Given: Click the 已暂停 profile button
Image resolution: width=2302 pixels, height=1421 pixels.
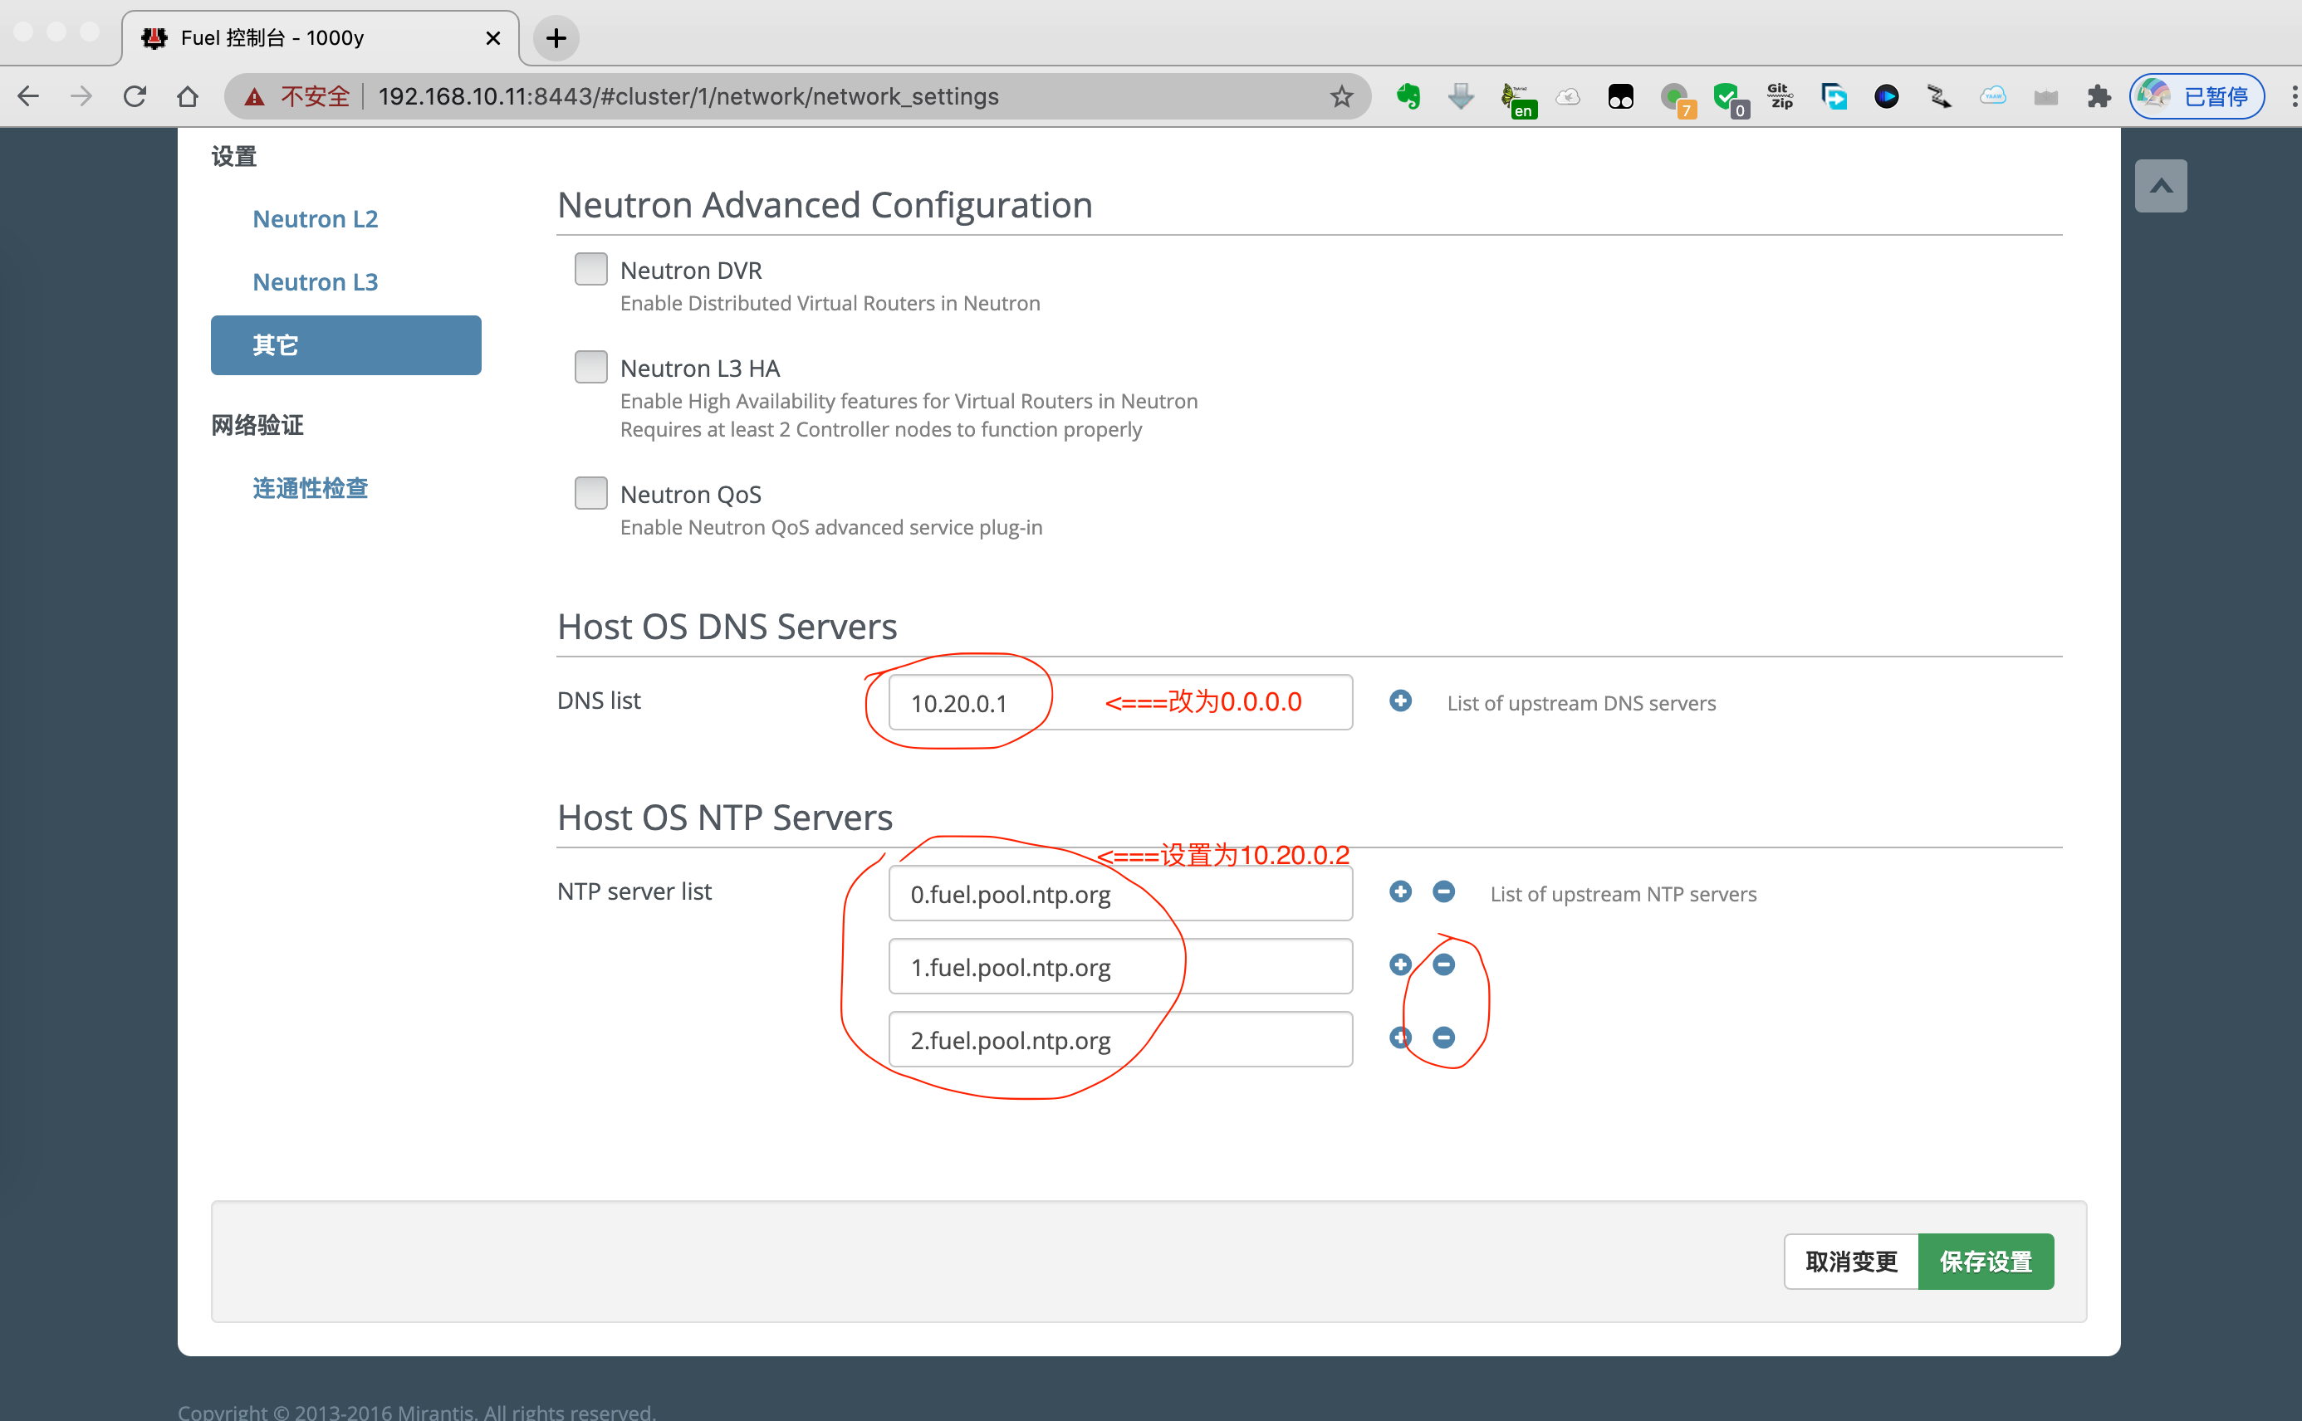Looking at the screenshot, I should pos(2197,95).
